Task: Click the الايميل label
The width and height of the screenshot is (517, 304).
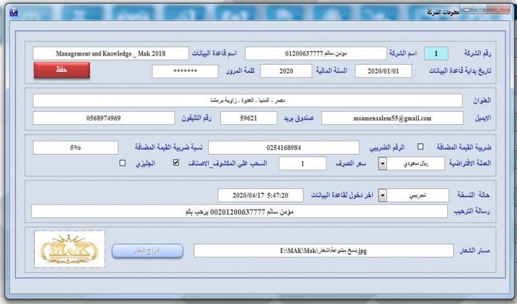Action: (x=483, y=118)
